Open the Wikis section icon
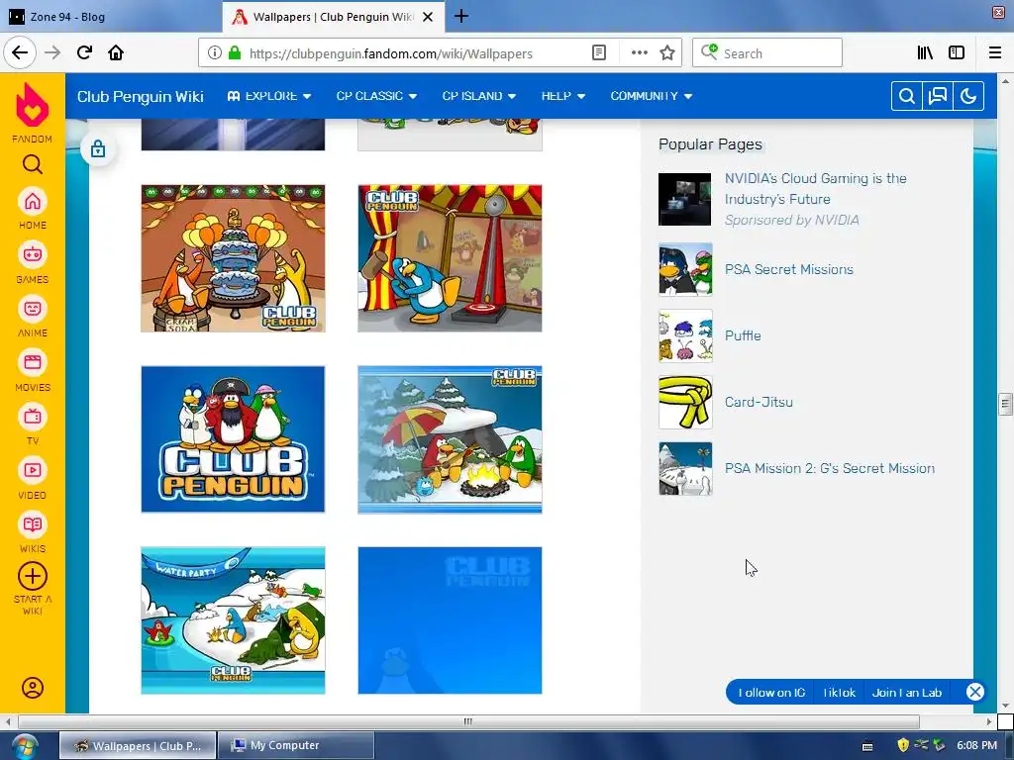Viewport: 1014px width, 760px height. pyautogui.click(x=33, y=524)
